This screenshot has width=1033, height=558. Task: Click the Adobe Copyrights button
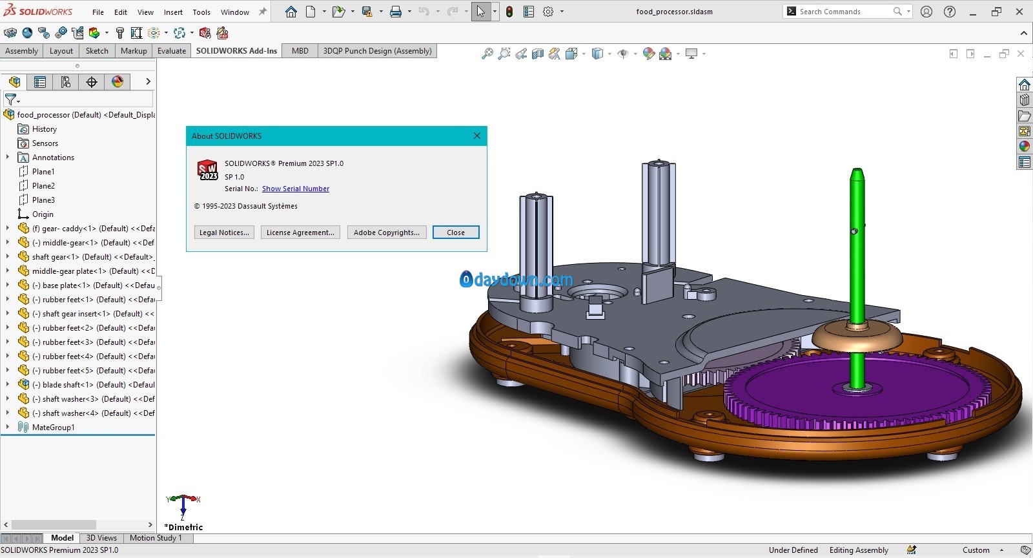(386, 232)
